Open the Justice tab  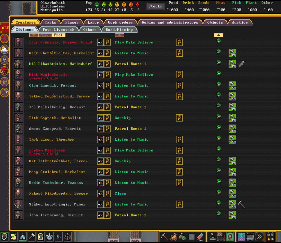coord(240,22)
